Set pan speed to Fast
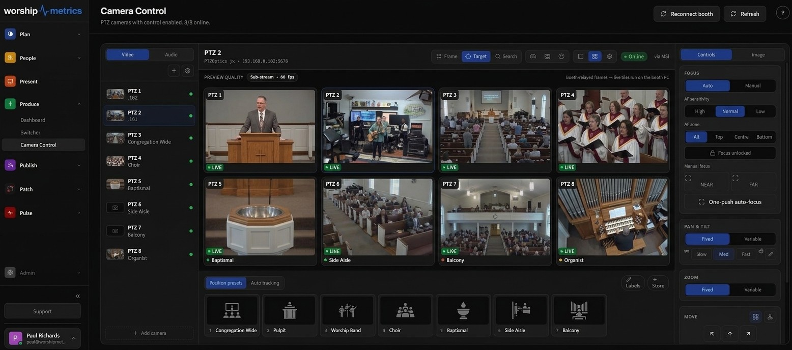This screenshot has height=350, width=792. pyautogui.click(x=746, y=254)
